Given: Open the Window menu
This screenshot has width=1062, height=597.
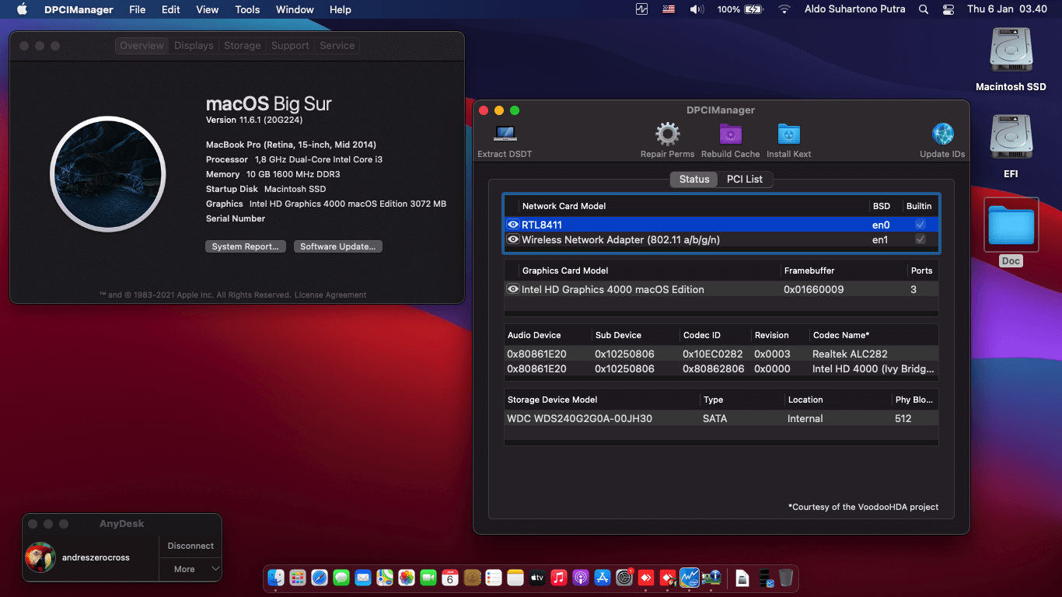Looking at the screenshot, I should (x=295, y=9).
